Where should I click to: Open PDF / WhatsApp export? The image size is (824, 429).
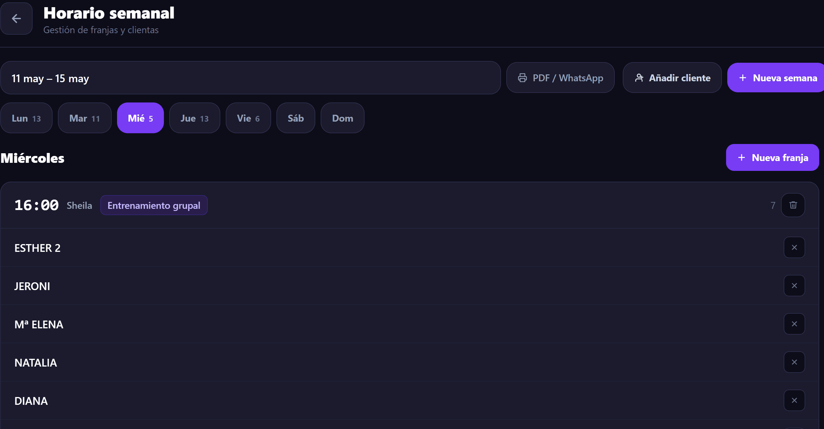coord(560,78)
